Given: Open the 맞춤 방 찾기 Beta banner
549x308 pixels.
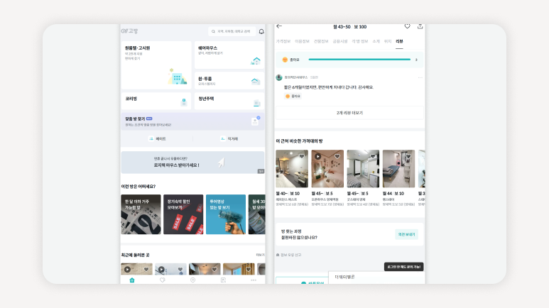Looking at the screenshot, I should click(x=193, y=121).
